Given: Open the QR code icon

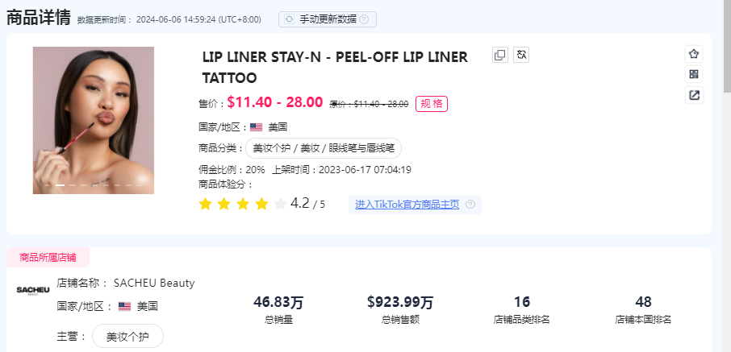Looking at the screenshot, I should [x=694, y=74].
